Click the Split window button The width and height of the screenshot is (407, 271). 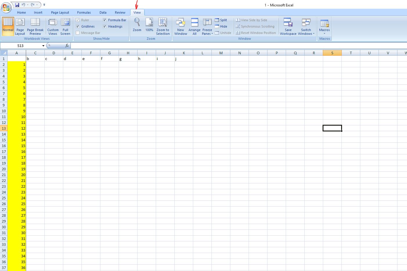[221, 20]
